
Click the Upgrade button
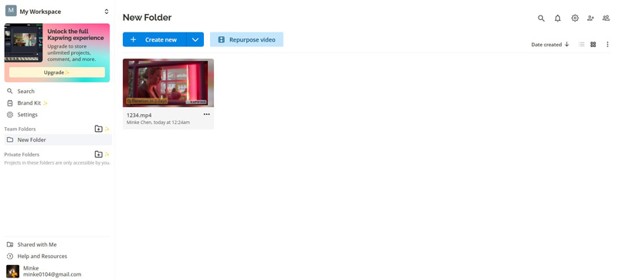tap(57, 72)
